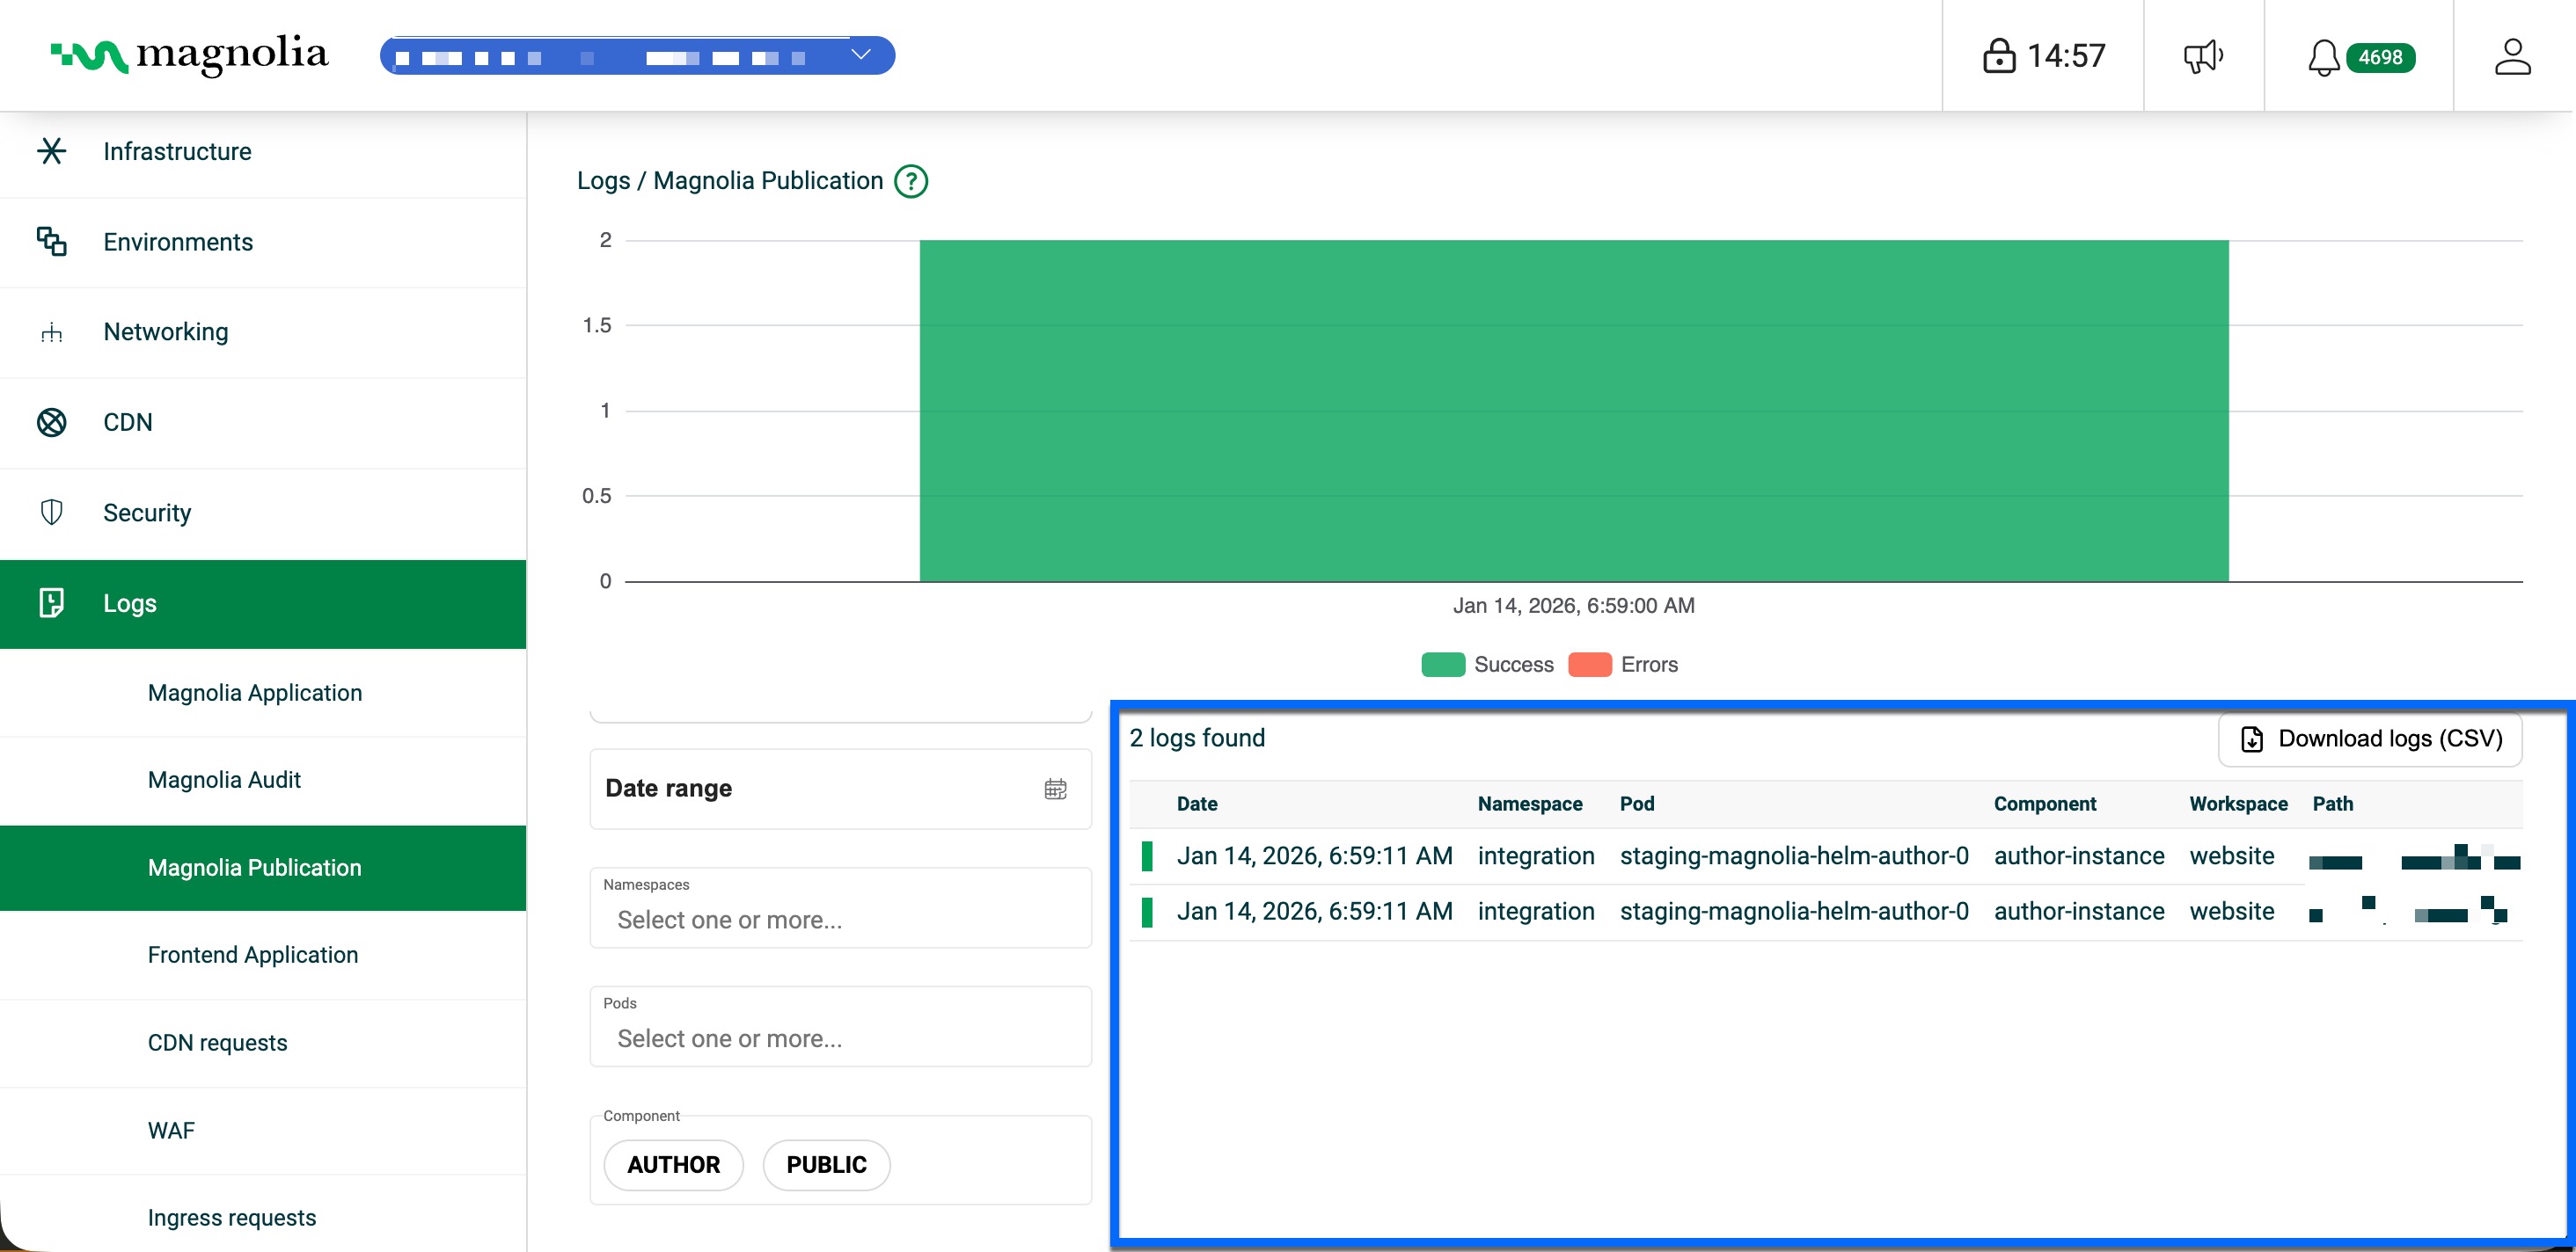Open the Security section

147,513
